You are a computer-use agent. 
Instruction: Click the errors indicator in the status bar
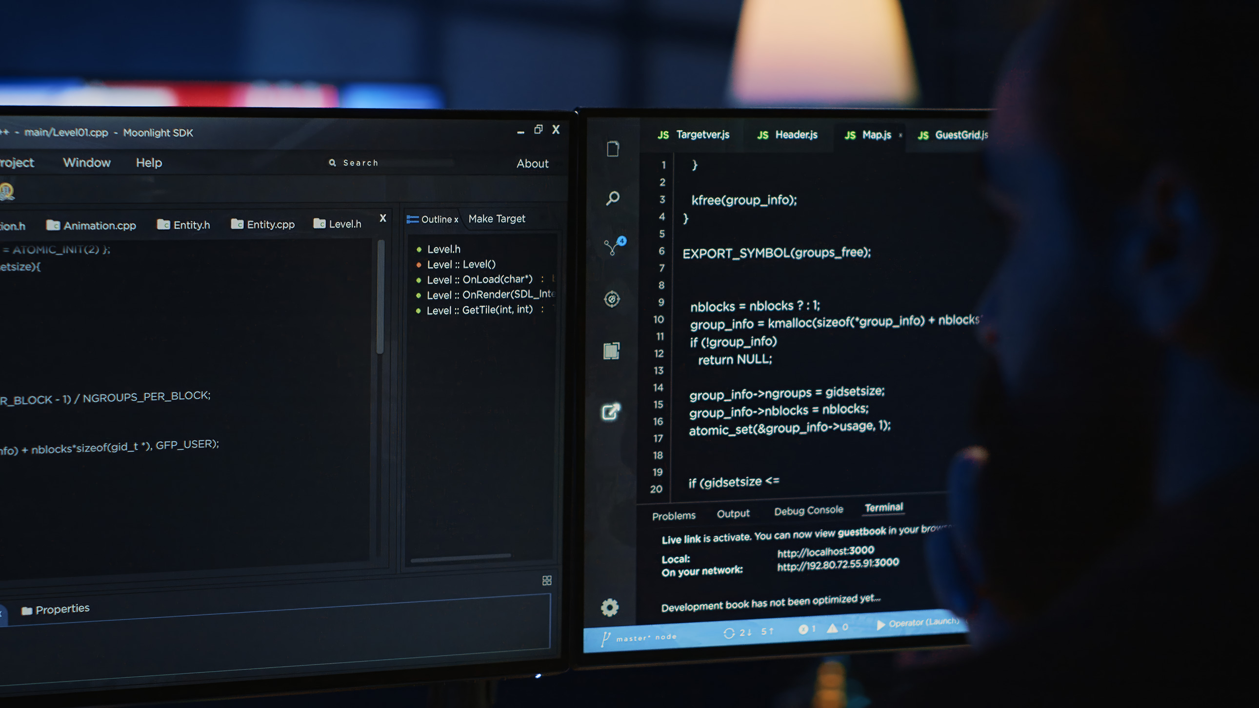(x=806, y=629)
